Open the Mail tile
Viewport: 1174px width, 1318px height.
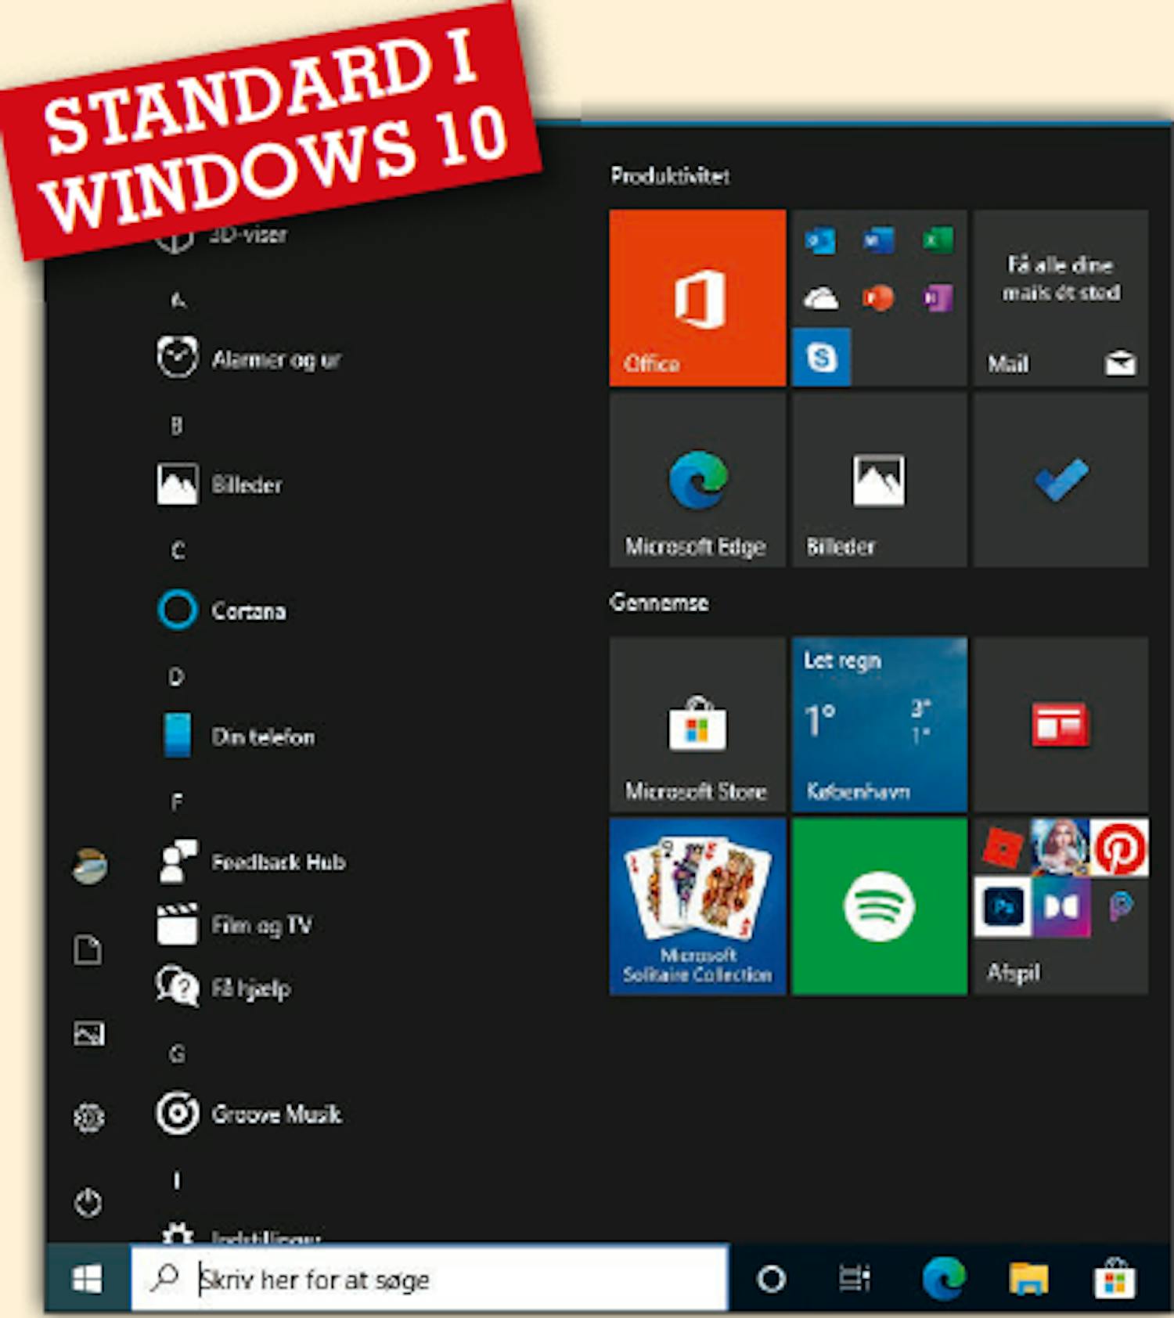click(1061, 297)
